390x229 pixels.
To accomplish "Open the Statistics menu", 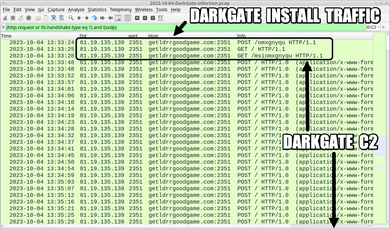I will pos(97,10).
